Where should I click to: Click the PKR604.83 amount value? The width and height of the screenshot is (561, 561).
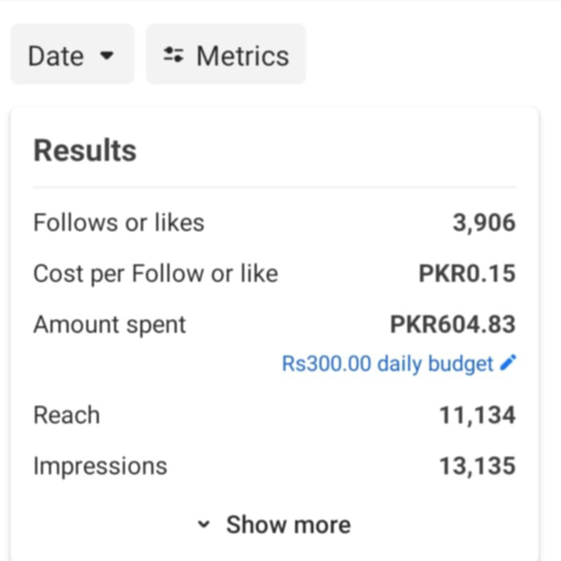point(453,324)
